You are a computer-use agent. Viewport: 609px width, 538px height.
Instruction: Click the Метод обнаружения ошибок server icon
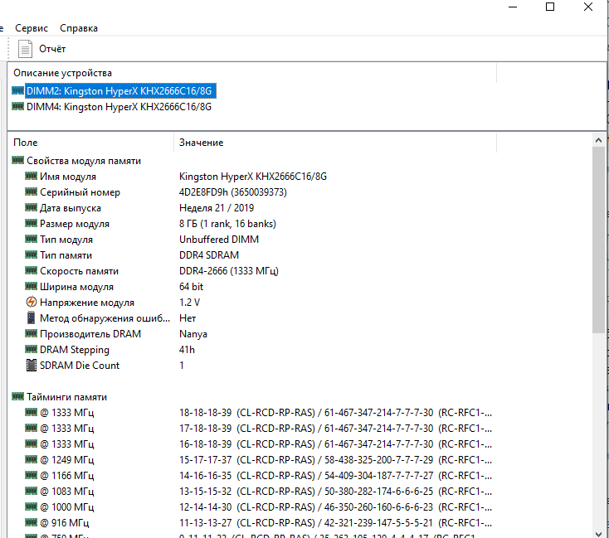[x=31, y=318]
